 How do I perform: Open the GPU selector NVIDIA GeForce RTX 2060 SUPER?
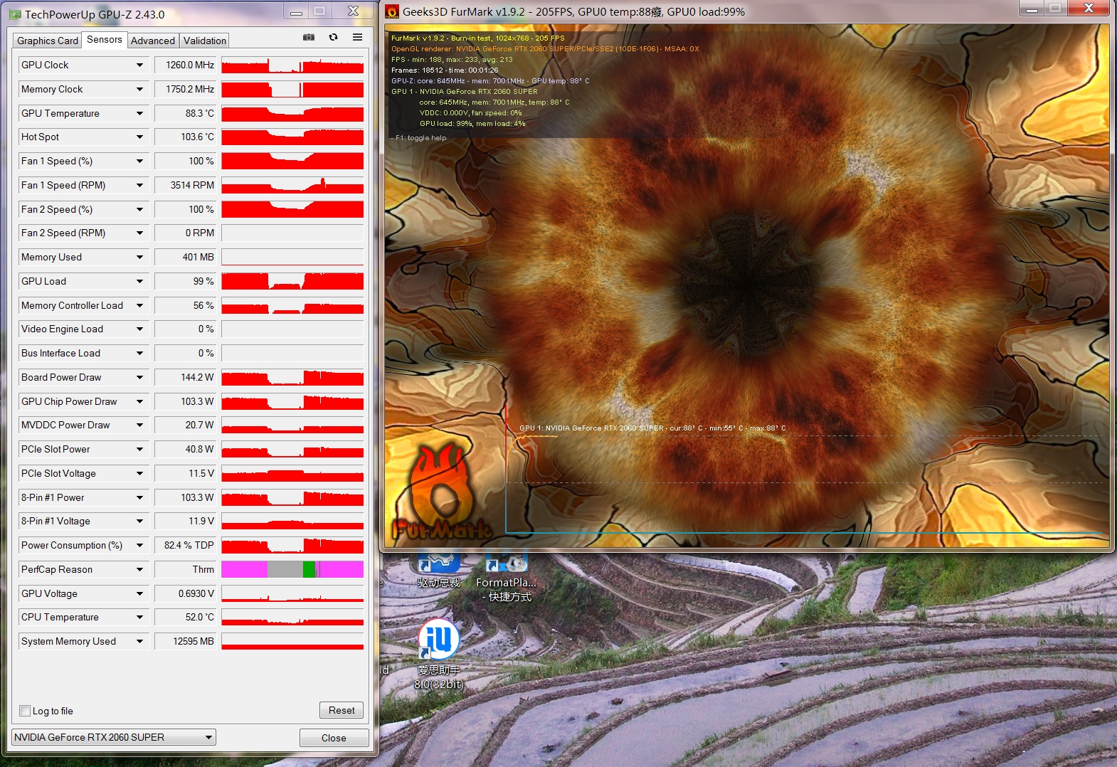point(114,737)
